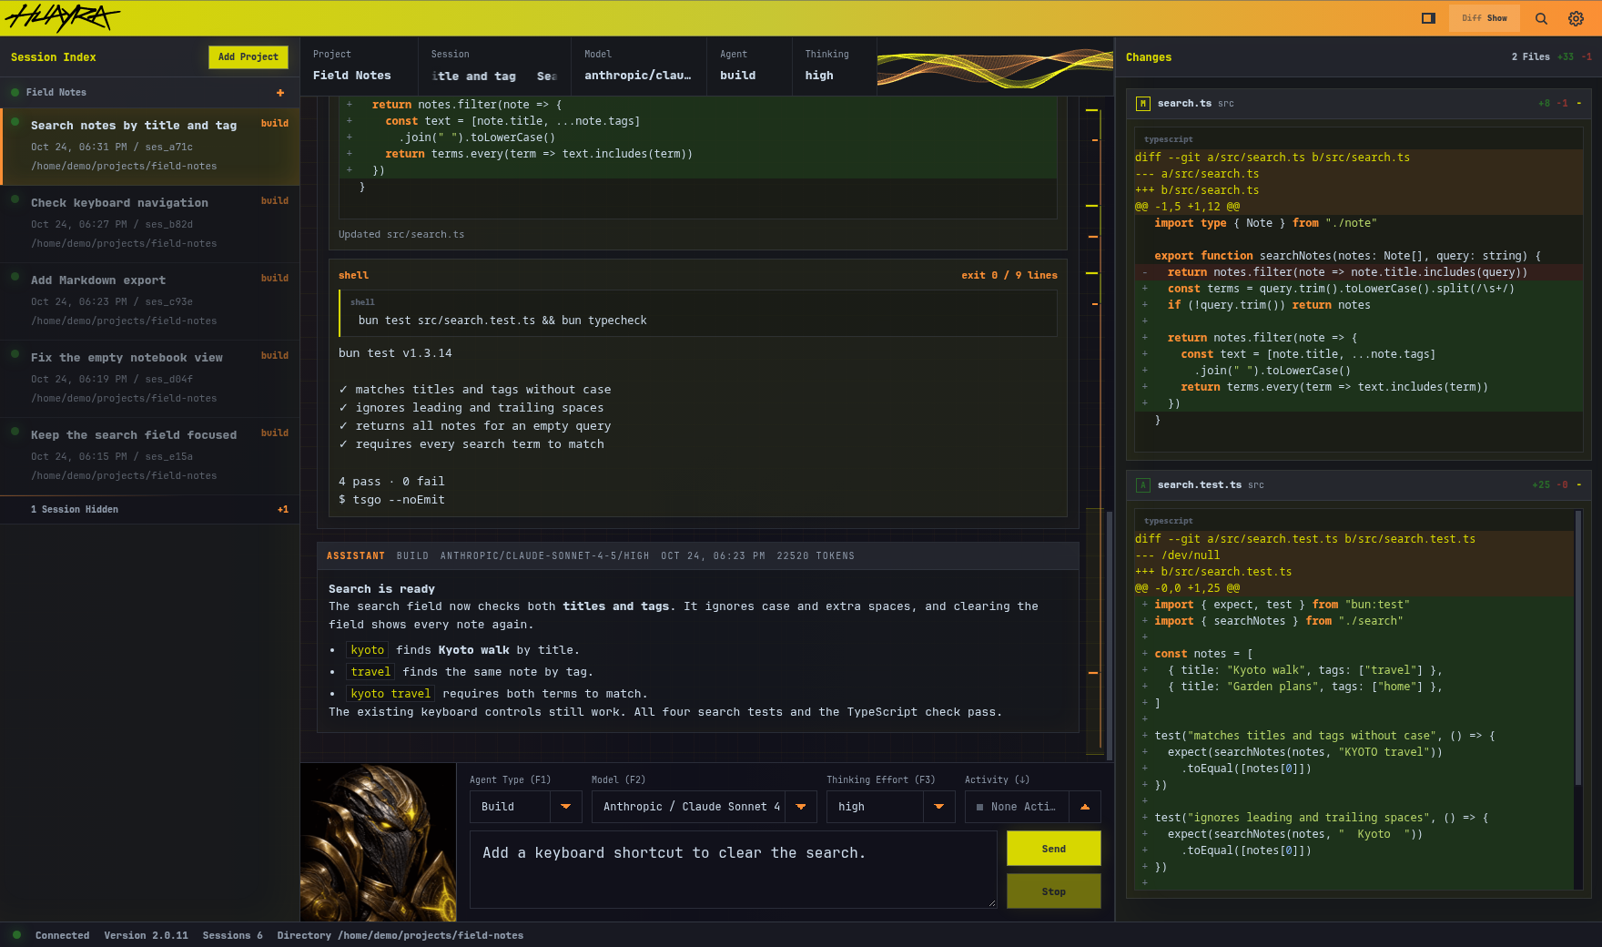Click the added A badge for search.test.ts
The height and width of the screenshot is (947, 1602).
[1142, 485]
